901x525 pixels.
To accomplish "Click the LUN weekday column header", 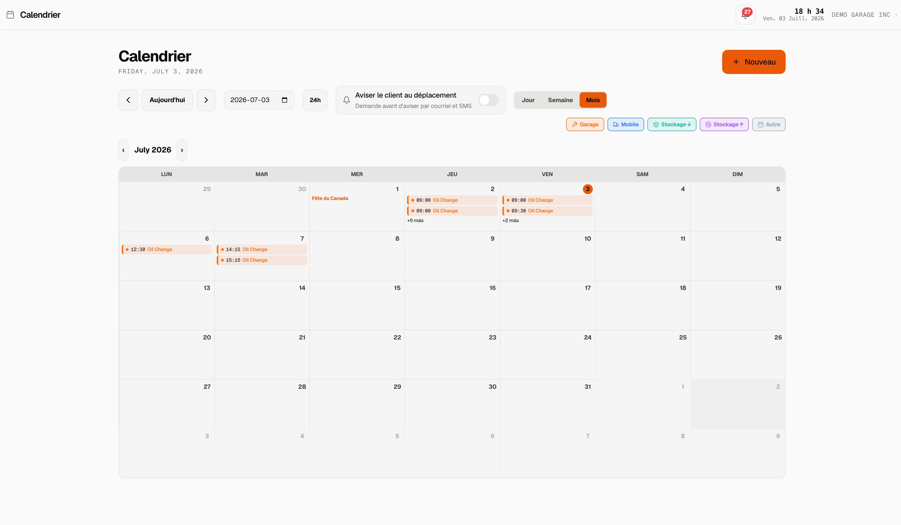I will [x=166, y=174].
